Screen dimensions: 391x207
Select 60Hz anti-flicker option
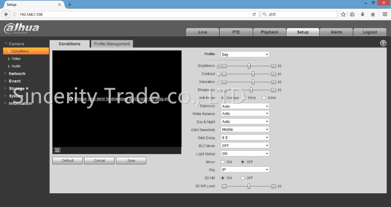click(x=264, y=98)
